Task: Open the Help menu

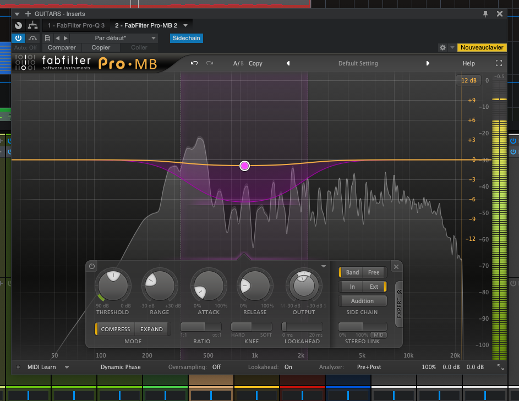Action: (468, 63)
